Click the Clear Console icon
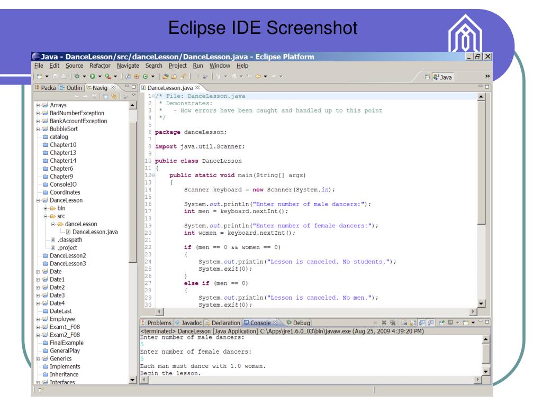The width and height of the screenshot is (542, 406). (404, 323)
